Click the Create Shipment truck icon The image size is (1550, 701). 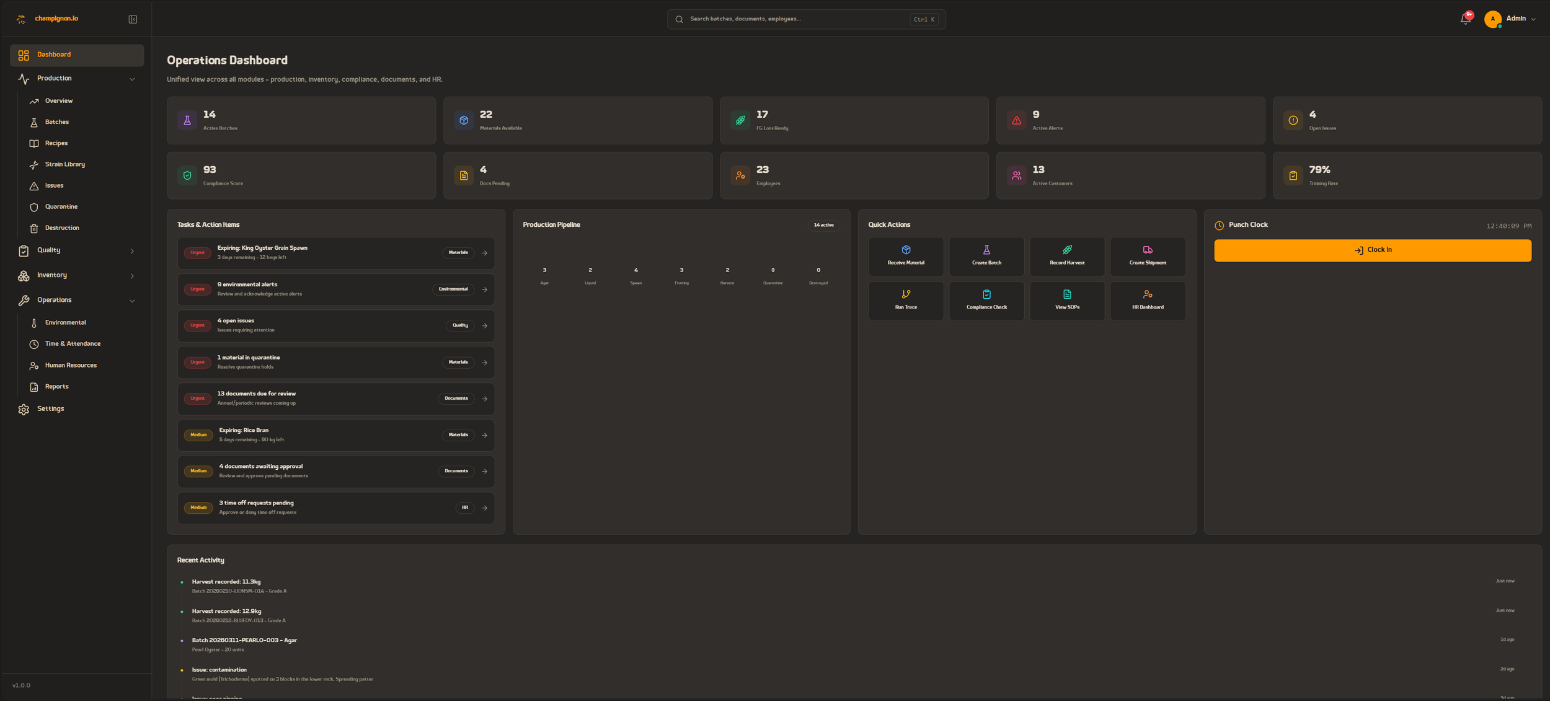tap(1147, 250)
